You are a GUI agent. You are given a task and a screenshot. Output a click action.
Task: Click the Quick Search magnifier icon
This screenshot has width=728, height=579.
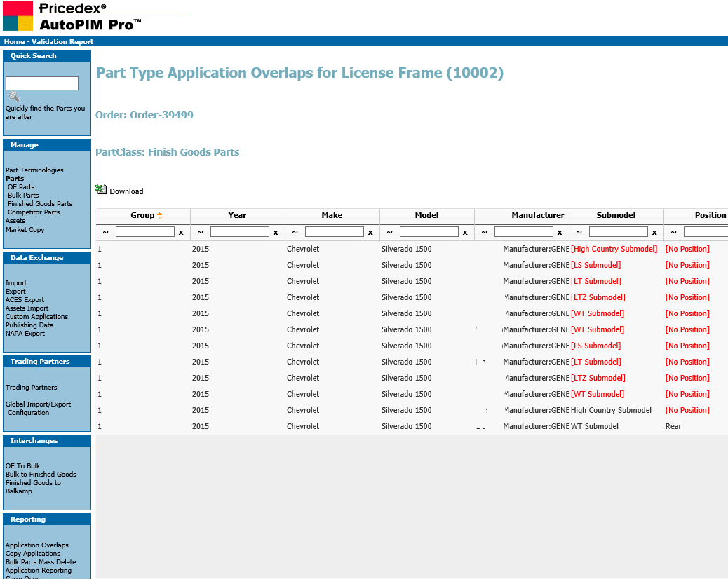click(x=14, y=97)
